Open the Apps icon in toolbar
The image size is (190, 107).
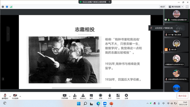click(x=118, y=96)
